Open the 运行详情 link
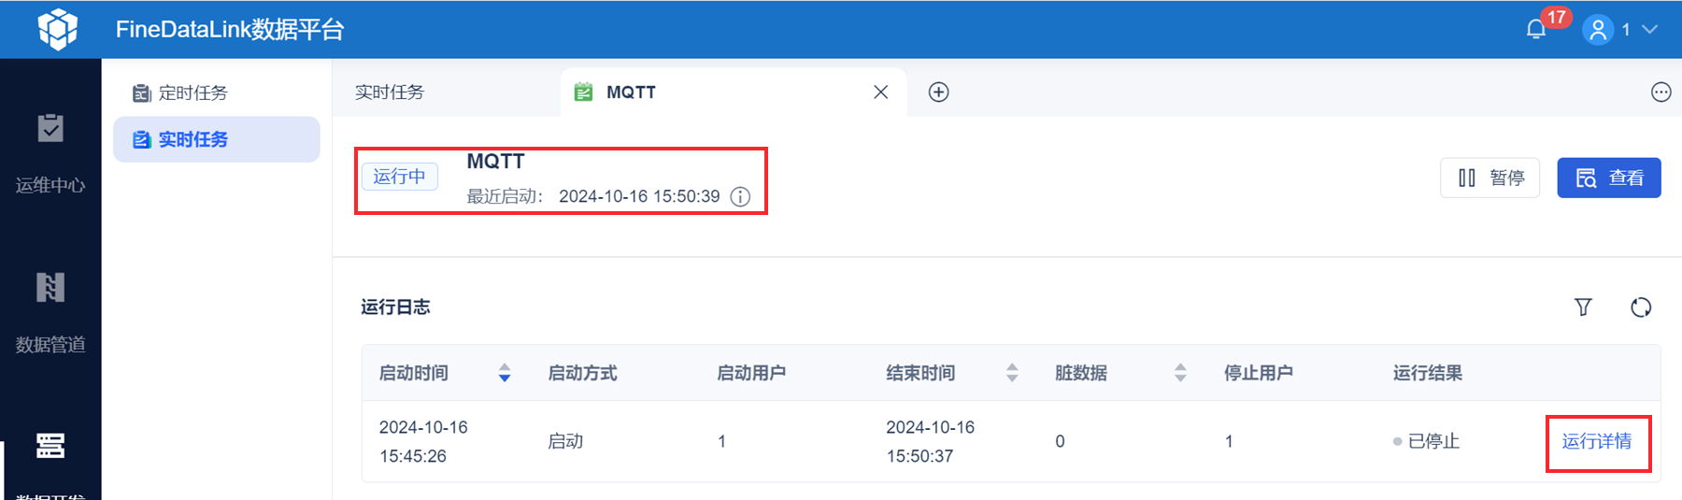 pos(1596,441)
